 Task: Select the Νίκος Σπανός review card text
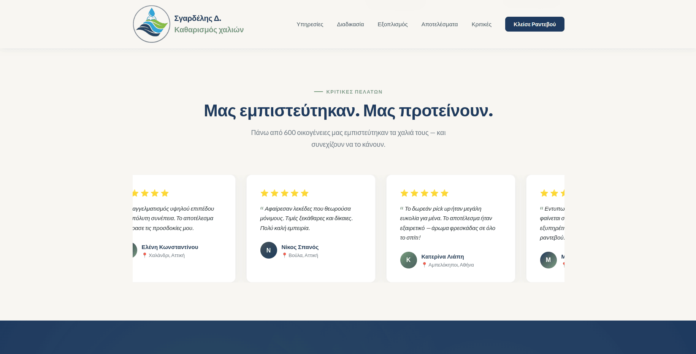(x=306, y=218)
